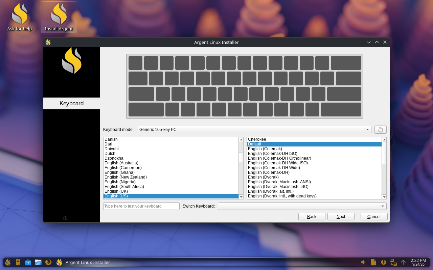Open the Ask for help desktop icon

click(x=20, y=18)
